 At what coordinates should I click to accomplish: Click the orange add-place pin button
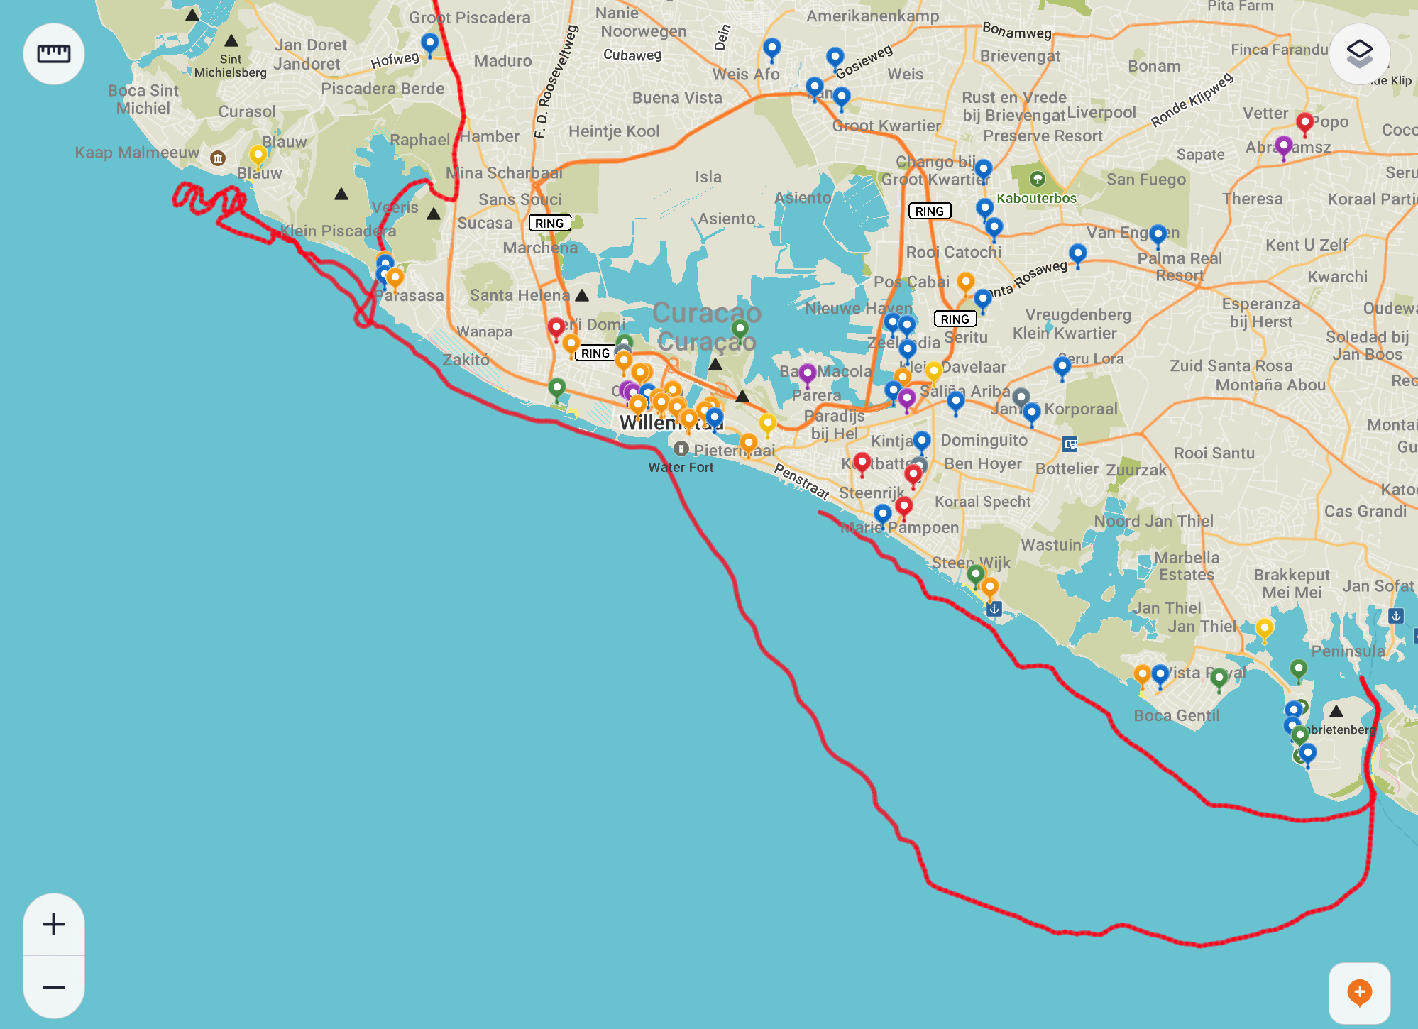tap(1359, 993)
